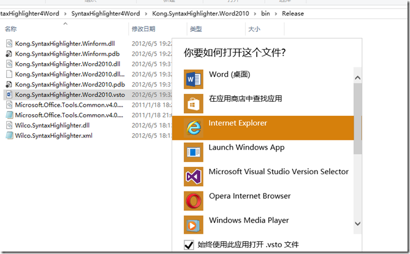
Task: Go to bin in the address bar
Action: click(x=265, y=13)
